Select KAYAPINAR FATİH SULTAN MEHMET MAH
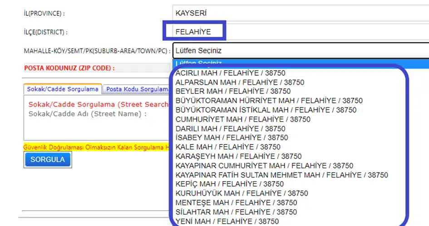This screenshot has height=226, width=429. coord(281,175)
